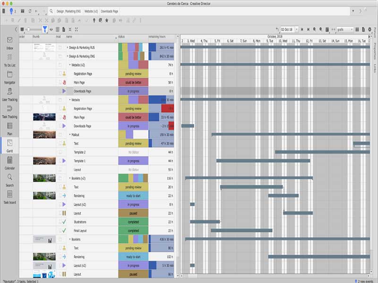This screenshot has width=378, height=283.
Task: Open the Navigator view
Action: 9,77
